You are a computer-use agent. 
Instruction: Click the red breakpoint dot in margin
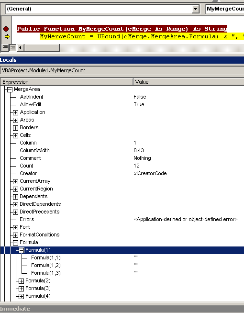[x=6, y=29]
